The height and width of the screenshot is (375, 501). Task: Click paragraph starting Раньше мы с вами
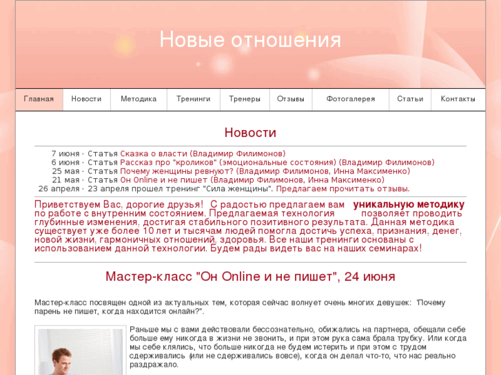298,347
